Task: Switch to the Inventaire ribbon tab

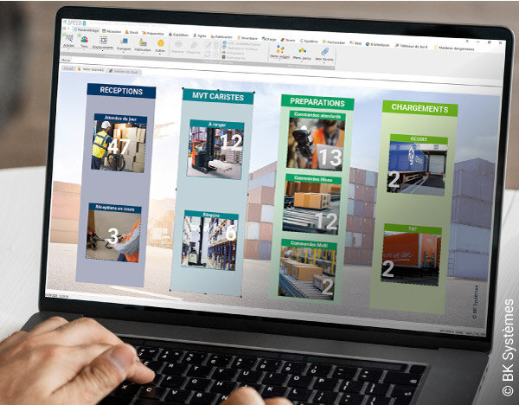Action: pyautogui.click(x=247, y=38)
